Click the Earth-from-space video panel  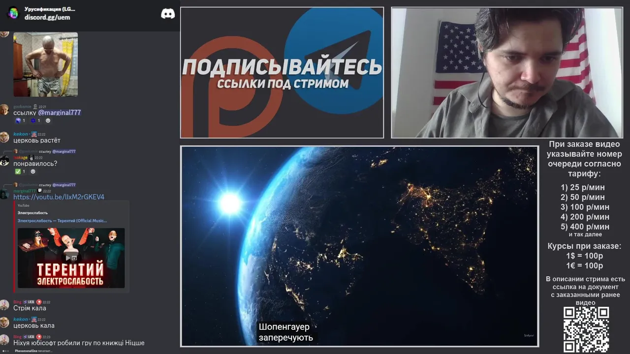[x=359, y=246]
